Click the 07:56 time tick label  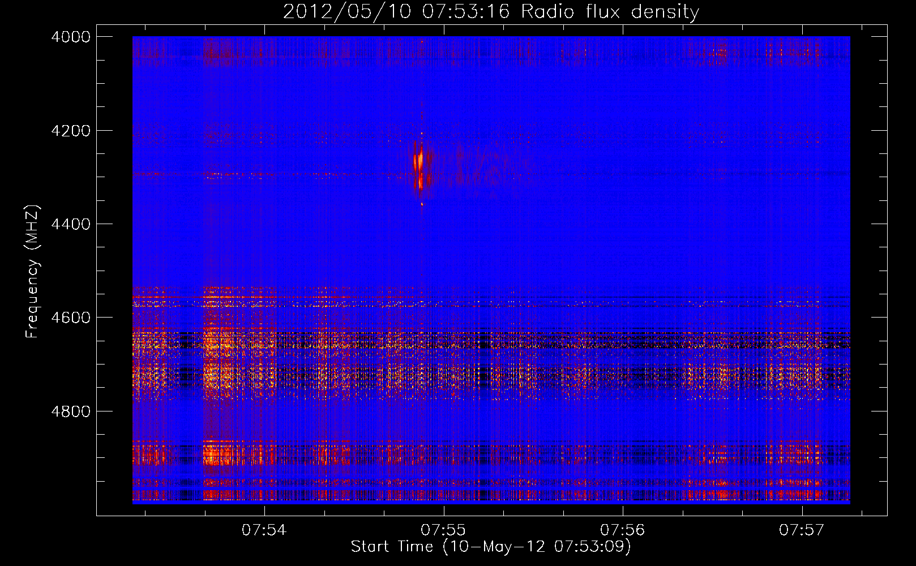[623, 530]
